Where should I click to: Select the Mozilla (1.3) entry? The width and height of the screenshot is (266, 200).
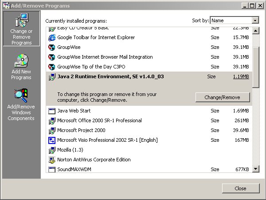point(70,150)
